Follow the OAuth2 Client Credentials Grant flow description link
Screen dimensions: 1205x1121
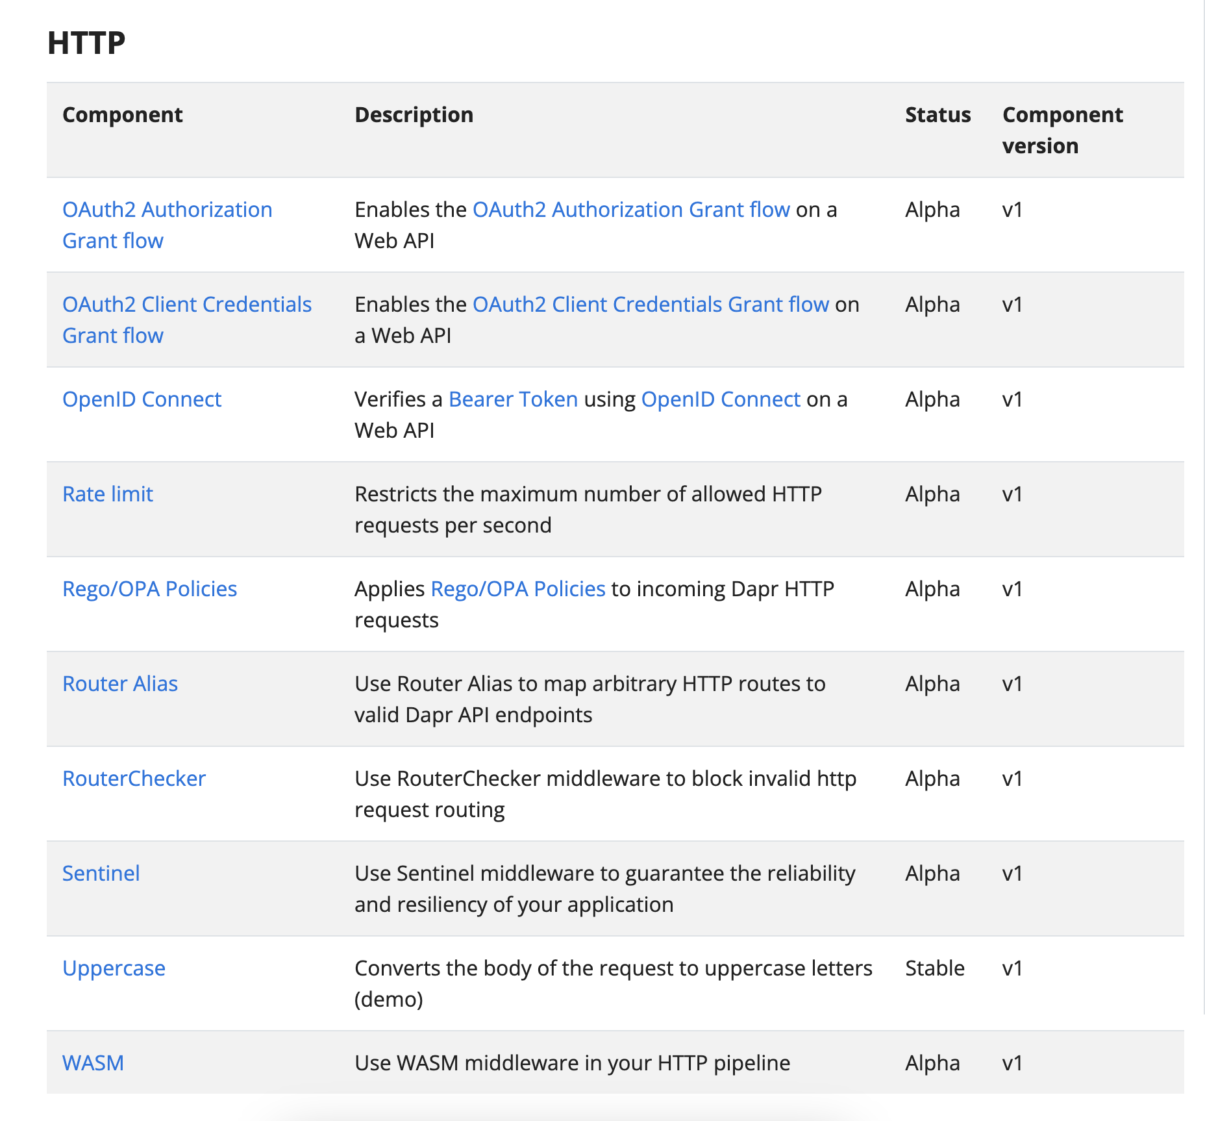pyautogui.click(x=651, y=304)
